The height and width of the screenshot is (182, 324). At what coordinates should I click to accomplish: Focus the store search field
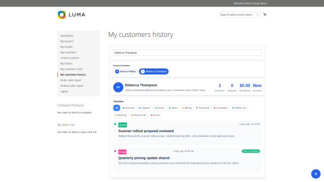click(239, 15)
